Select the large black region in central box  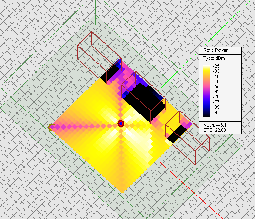[143, 101]
